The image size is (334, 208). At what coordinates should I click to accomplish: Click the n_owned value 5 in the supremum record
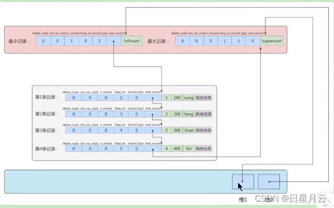coord(210,41)
